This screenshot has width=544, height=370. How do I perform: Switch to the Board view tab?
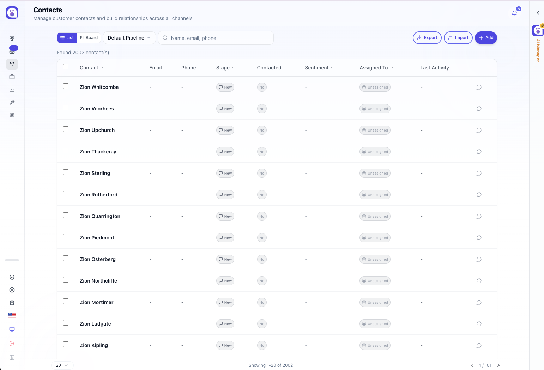click(x=89, y=38)
